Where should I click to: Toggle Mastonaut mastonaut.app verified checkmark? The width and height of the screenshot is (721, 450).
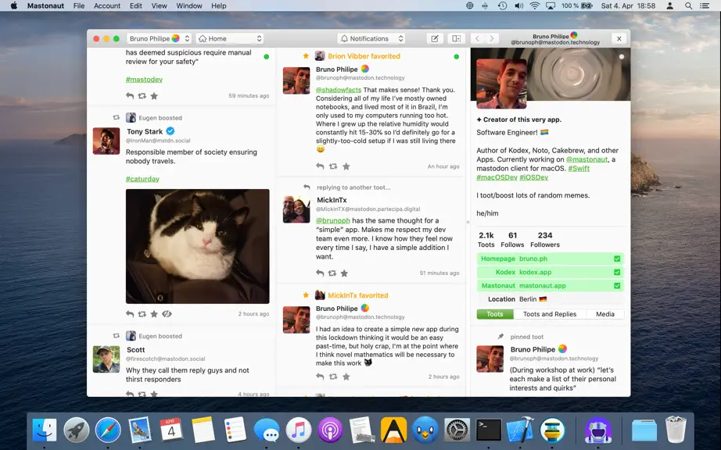[617, 286]
